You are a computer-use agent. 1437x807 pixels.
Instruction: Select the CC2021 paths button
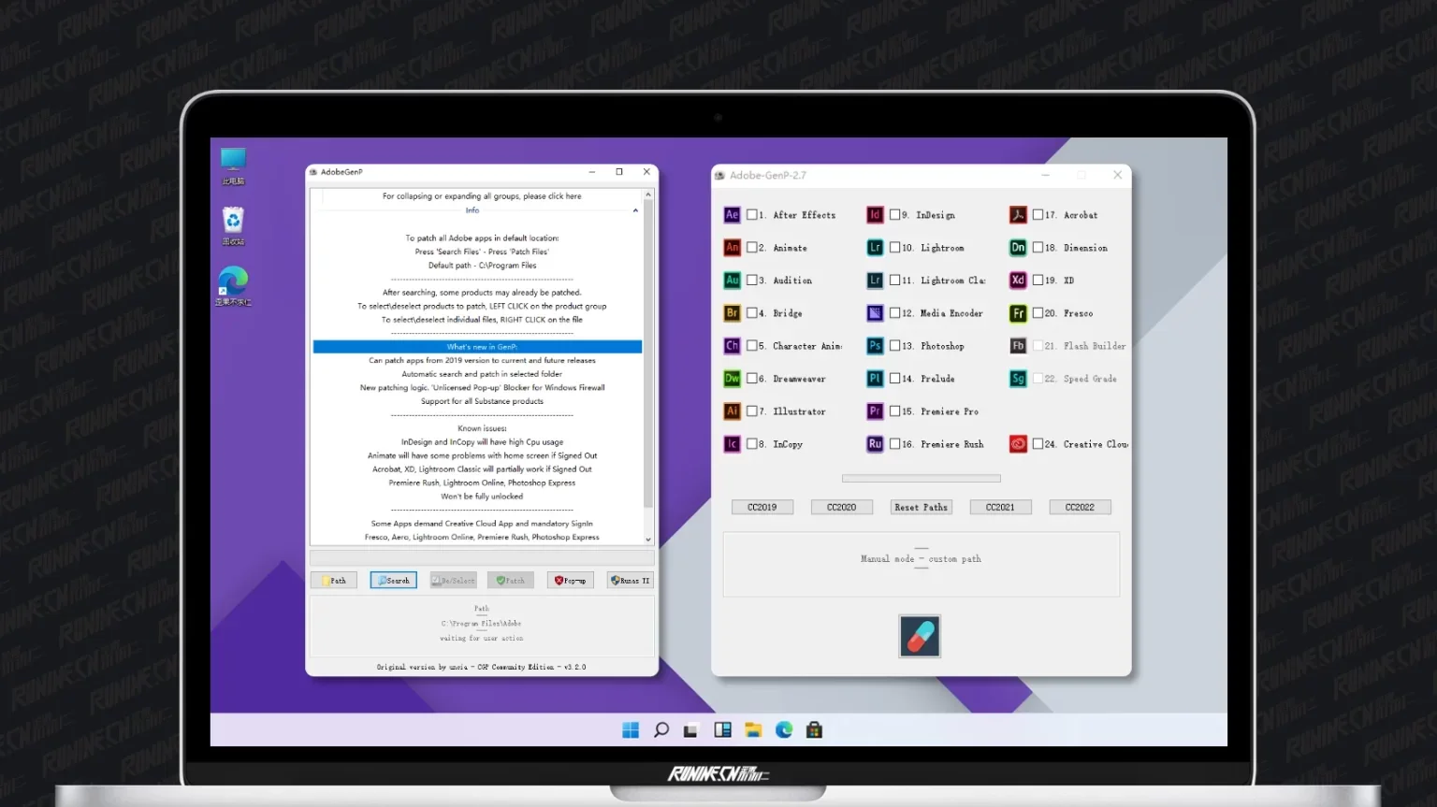pos(1000,507)
